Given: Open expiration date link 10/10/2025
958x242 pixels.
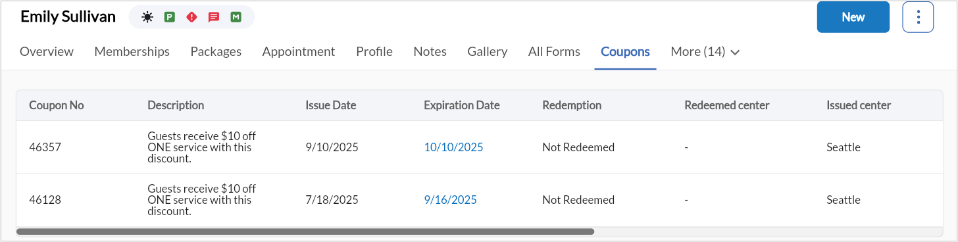Looking at the screenshot, I should pyautogui.click(x=453, y=147).
